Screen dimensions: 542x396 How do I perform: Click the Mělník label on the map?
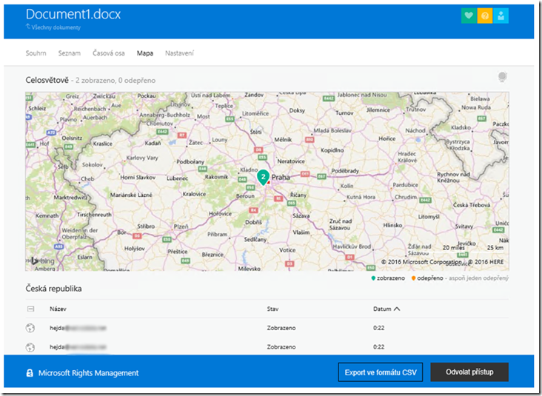coord(283,140)
